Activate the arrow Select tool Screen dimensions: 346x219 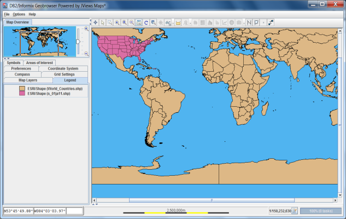103,22
